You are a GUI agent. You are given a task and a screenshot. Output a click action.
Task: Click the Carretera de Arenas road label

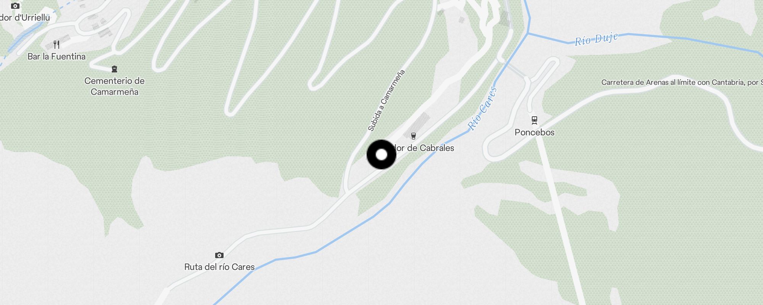(x=682, y=82)
